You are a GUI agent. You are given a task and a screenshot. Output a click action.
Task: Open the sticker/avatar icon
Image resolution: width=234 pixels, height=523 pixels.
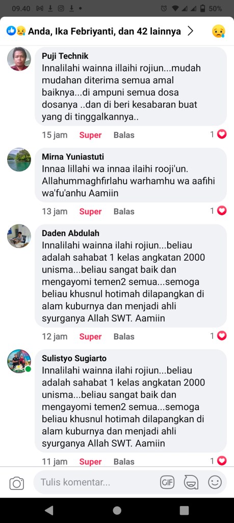191,482
